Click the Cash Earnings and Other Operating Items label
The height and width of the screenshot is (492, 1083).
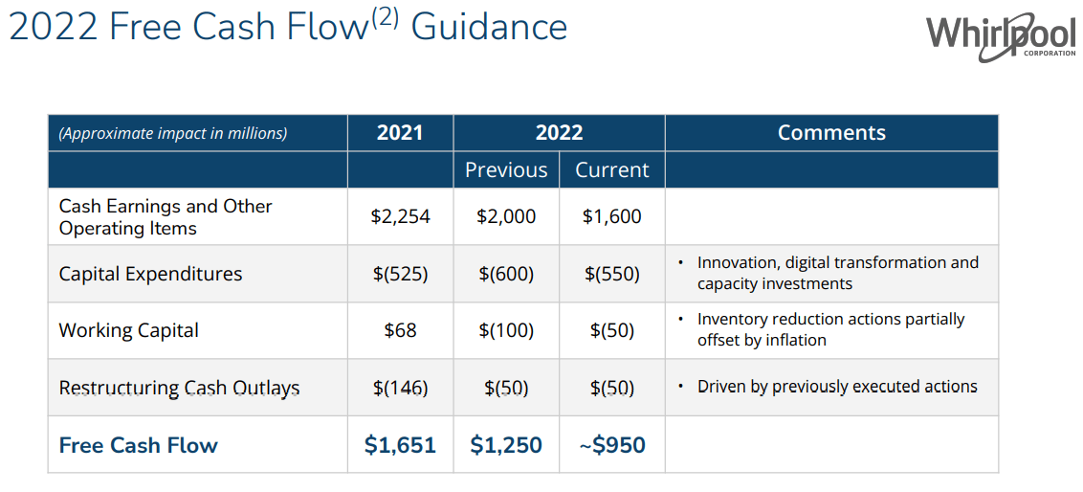[x=166, y=217]
